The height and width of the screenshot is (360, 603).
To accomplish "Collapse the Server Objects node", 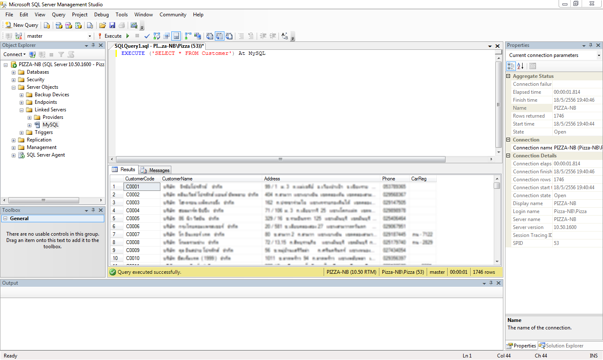I will (x=13, y=87).
